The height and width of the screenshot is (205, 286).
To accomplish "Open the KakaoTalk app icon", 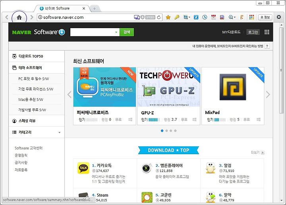I will coord(83,168).
